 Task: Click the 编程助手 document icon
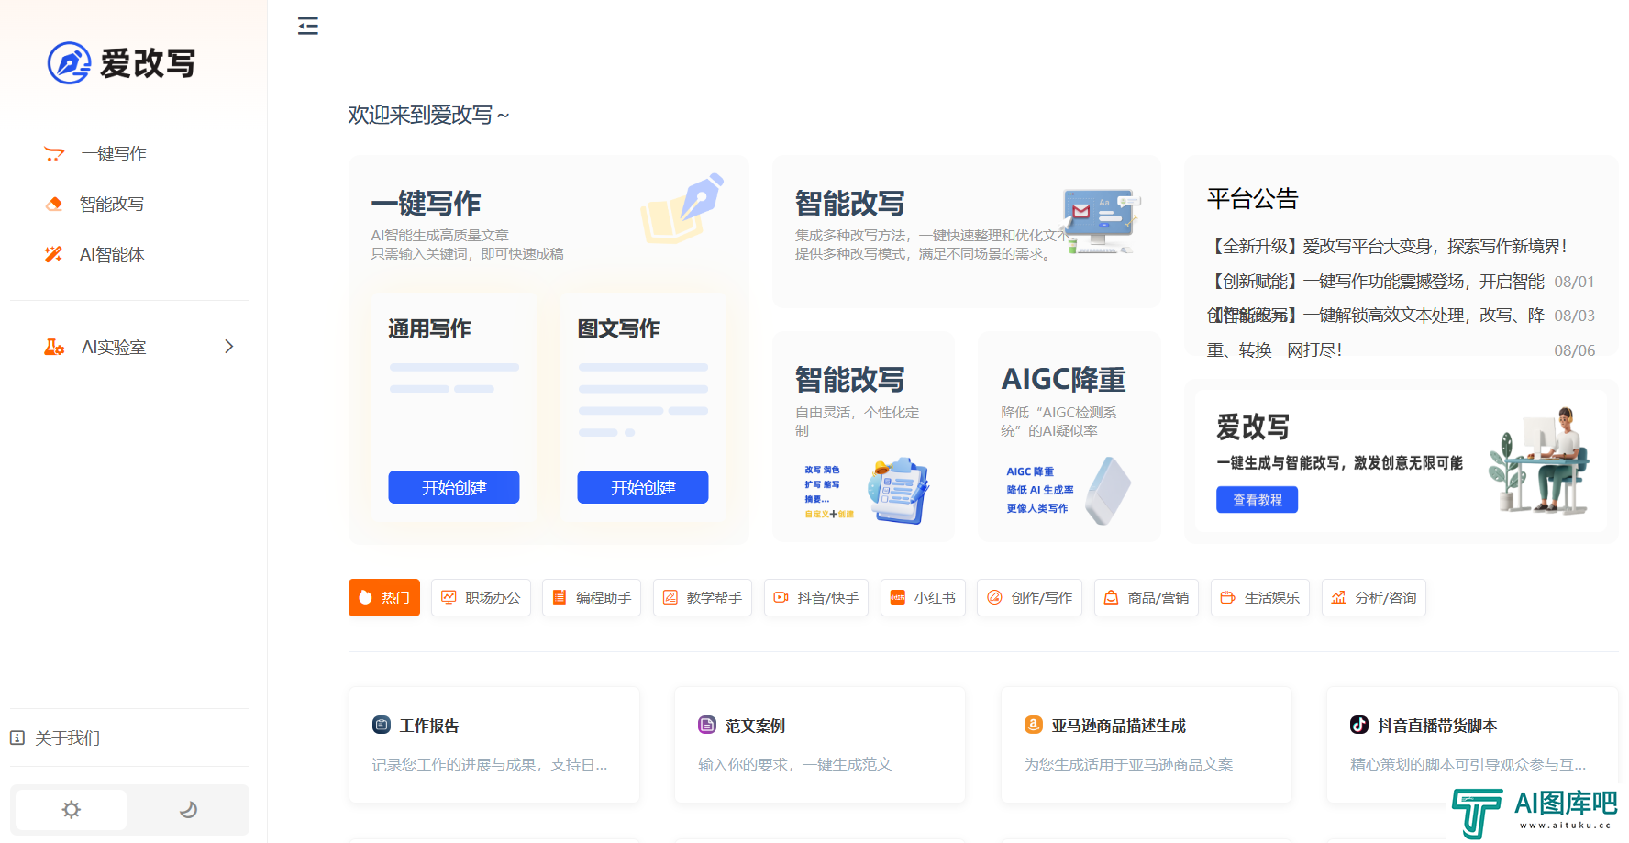click(560, 597)
